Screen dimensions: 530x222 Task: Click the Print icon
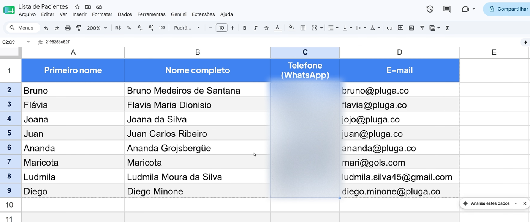click(x=68, y=28)
